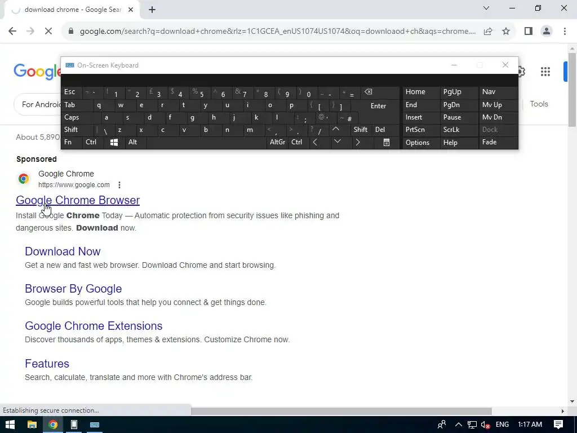
Task: Open ad options three-dot menu
Action: click(119, 185)
